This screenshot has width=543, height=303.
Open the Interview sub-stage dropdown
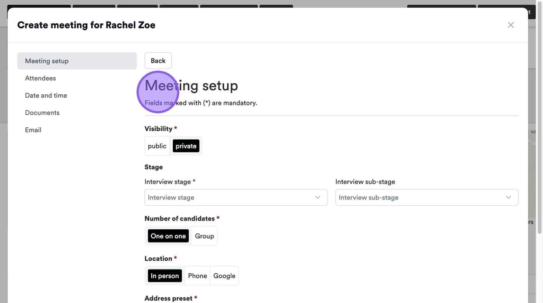pos(419,198)
